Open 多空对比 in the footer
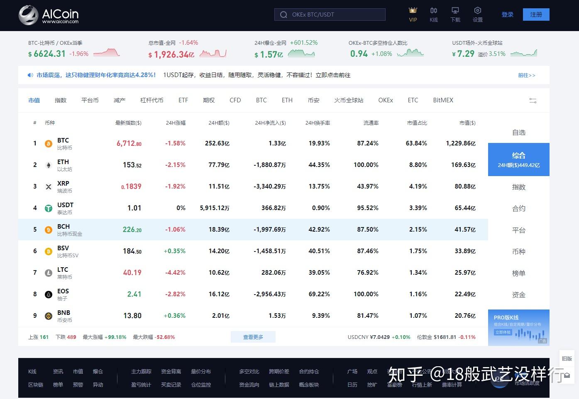The image size is (579, 399). point(249,372)
